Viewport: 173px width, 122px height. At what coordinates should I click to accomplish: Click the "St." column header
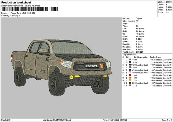pos(135,57)
